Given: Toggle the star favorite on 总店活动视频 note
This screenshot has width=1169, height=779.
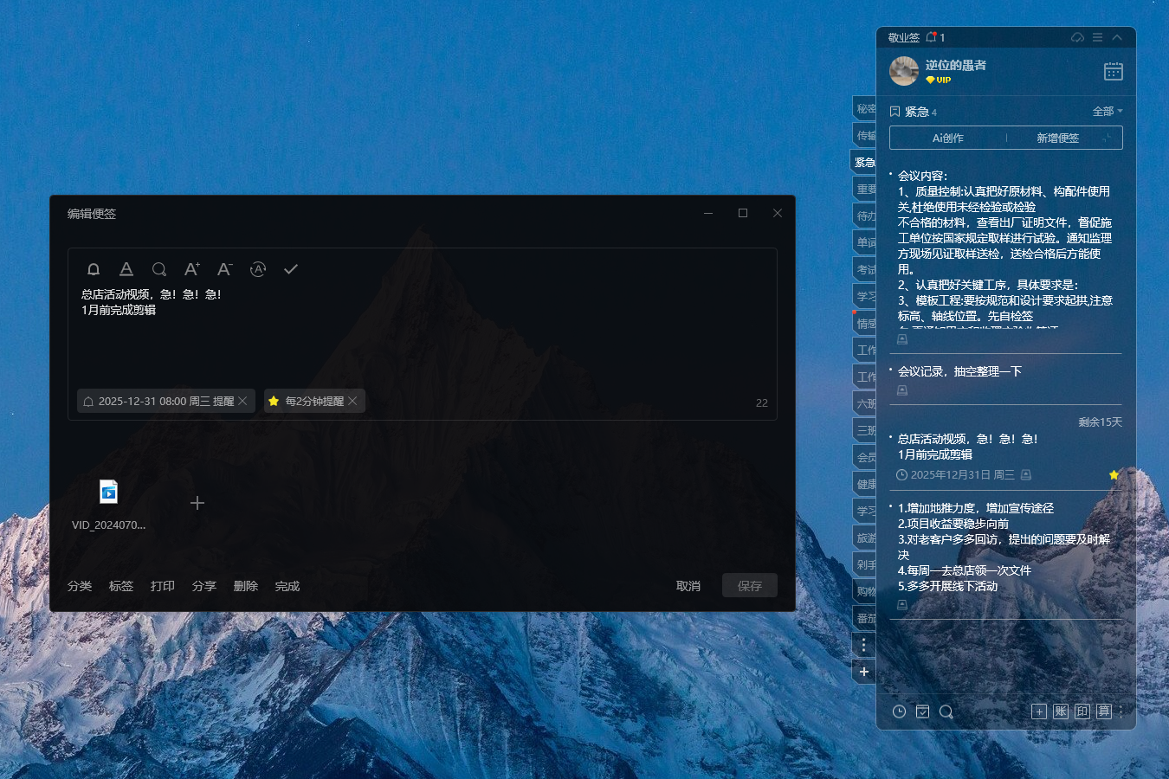Looking at the screenshot, I should pyautogui.click(x=1114, y=474).
